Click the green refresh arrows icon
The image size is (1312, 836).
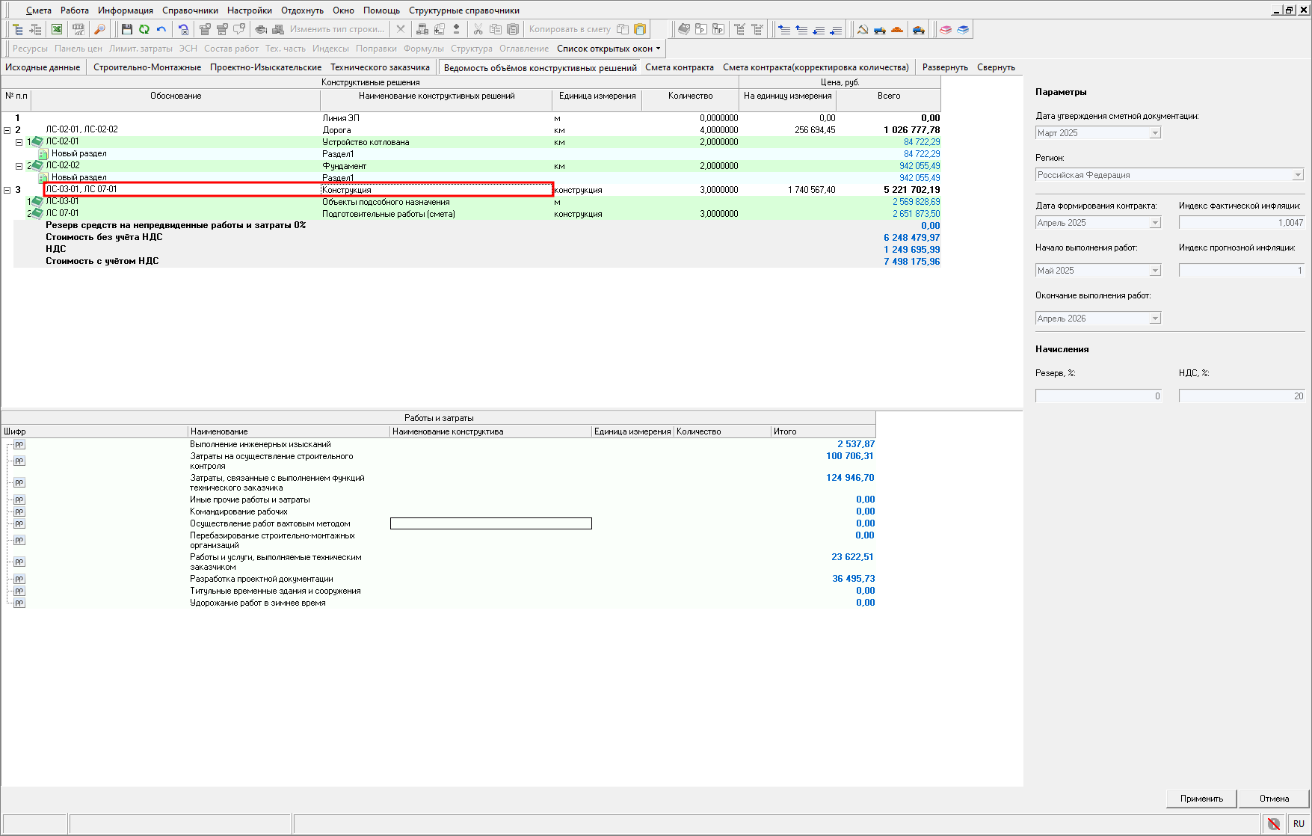(x=144, y=29)
